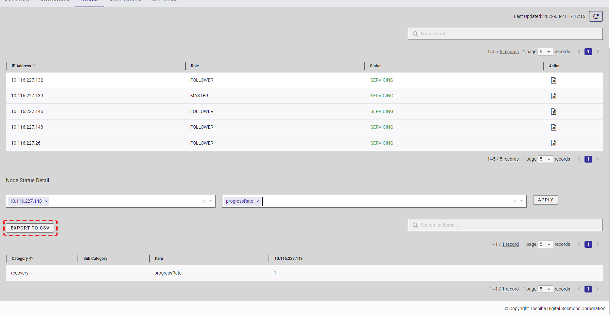Screen dimensions: 610x315
Task: Expand the node selection dropdown arrow
Action: click(211, 201)
